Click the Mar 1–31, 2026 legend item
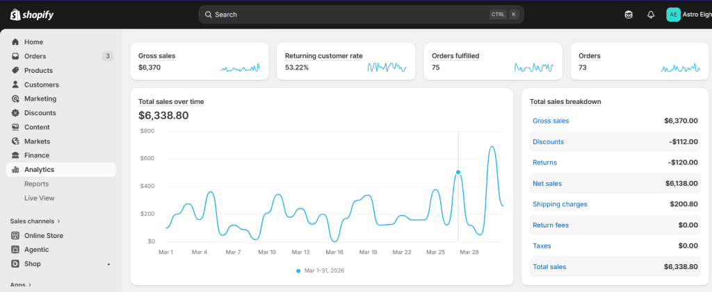 (x=320, y=270)
